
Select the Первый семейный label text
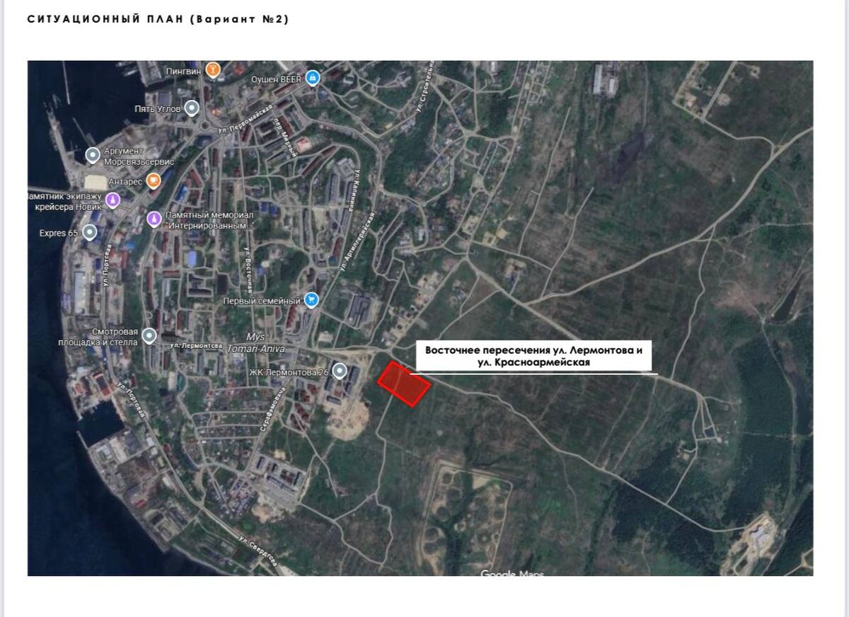(x=262, y=301)
